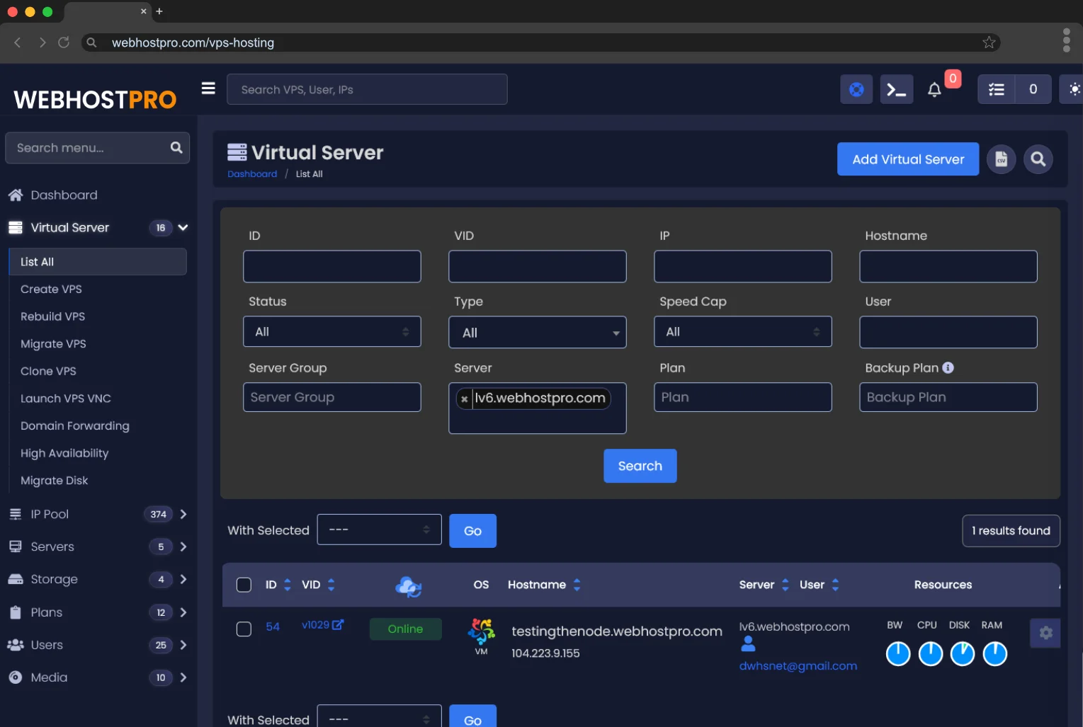Image resolution: width=1083 pixels, height=727 pixels.
Task: Bookmark page with star icon
Action: (989, 42)
